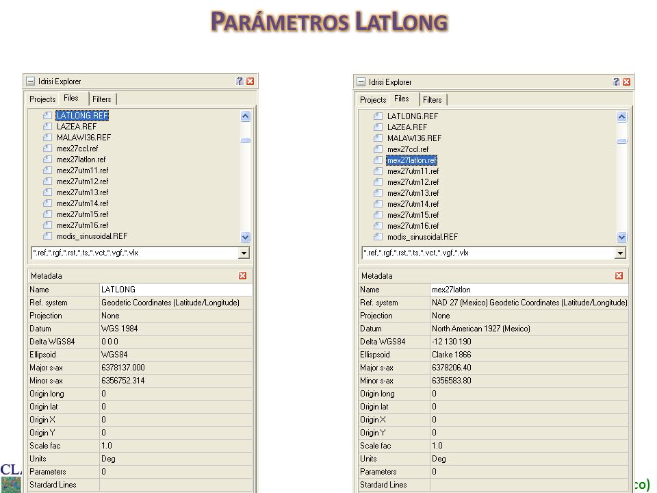The height and width of the screenshot is (493, 657).
Task: Select mex27ccl.ref in right file list
Action: 408,149
